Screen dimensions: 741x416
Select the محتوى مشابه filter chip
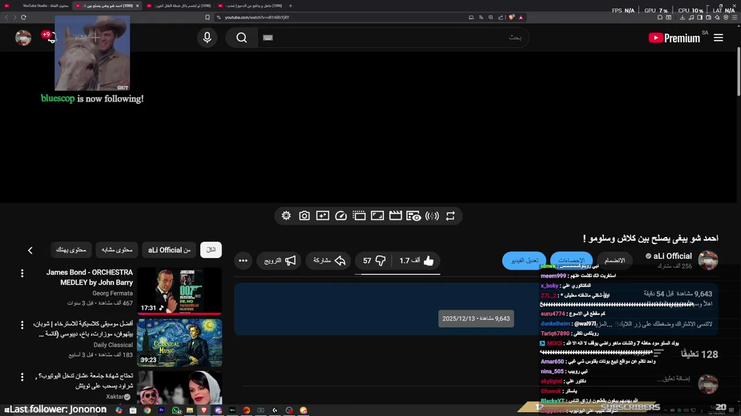pos(117,250)
